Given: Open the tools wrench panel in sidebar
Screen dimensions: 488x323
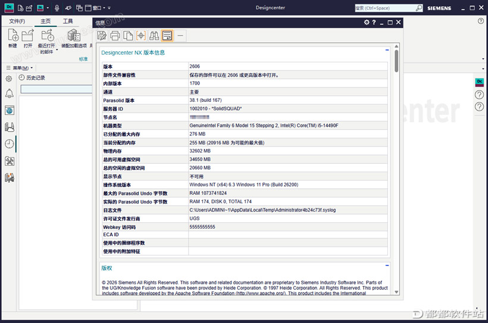Looking at the screenshot, I should (x=10, y=161).
